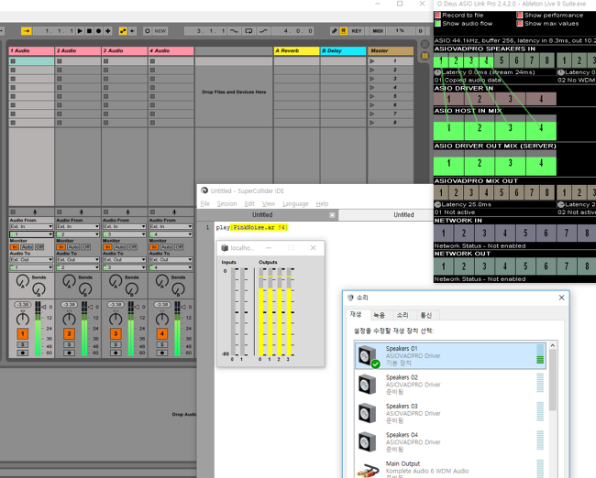This screenshot has height=478, width=596.
Task: Select Speakers 02 ASIOVADPRO playback device
Action: (x=450, y=385)
